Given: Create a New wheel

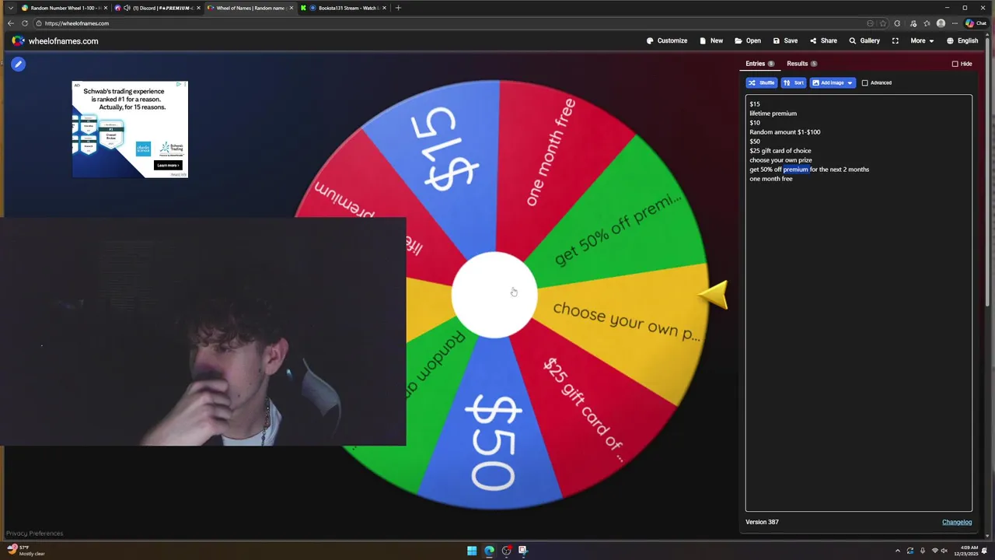Looking at the screenshot, I should click(711, 40).
